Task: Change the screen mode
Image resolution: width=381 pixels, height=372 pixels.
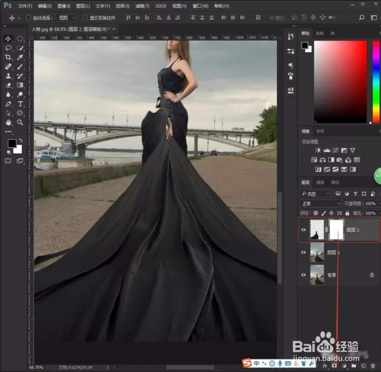Action: pyautogui.click(x=20, y=161)
